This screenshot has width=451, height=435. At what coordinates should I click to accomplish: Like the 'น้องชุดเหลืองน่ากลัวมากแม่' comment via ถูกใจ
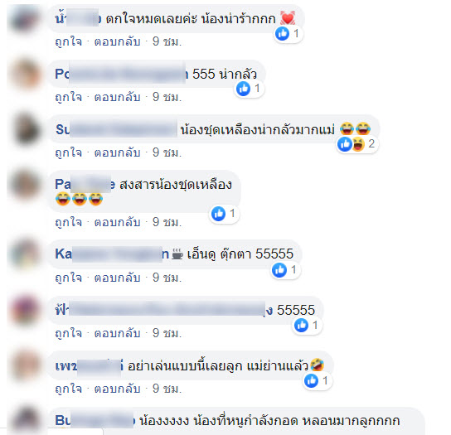[x=69, y=152]
